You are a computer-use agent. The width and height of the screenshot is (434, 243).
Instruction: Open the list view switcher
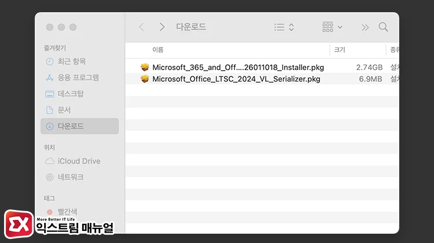tap(284, 27)
